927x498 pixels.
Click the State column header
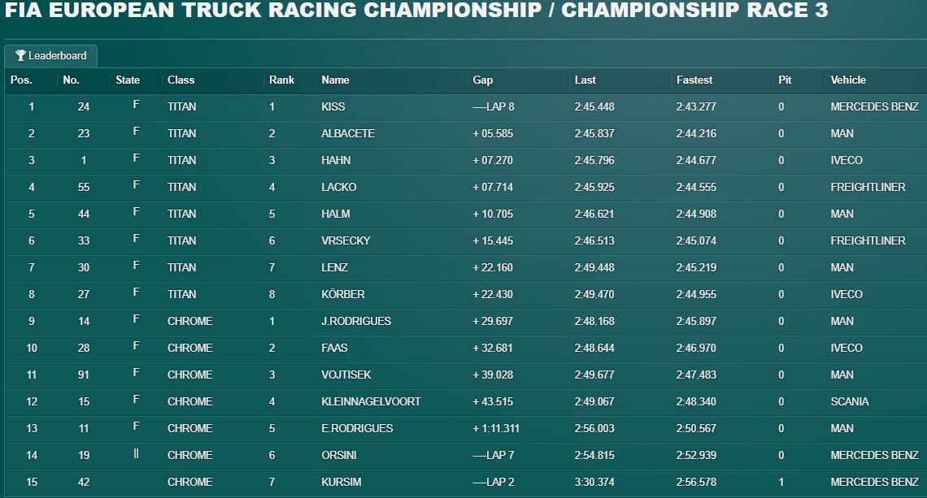tap(128, 80)
